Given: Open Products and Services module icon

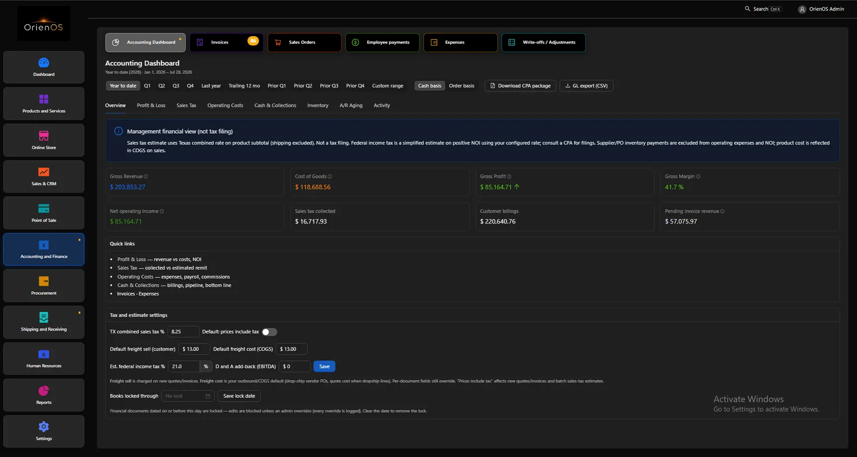Looking at the screenshot, I should pyautogui.click(x=44, y=99).
